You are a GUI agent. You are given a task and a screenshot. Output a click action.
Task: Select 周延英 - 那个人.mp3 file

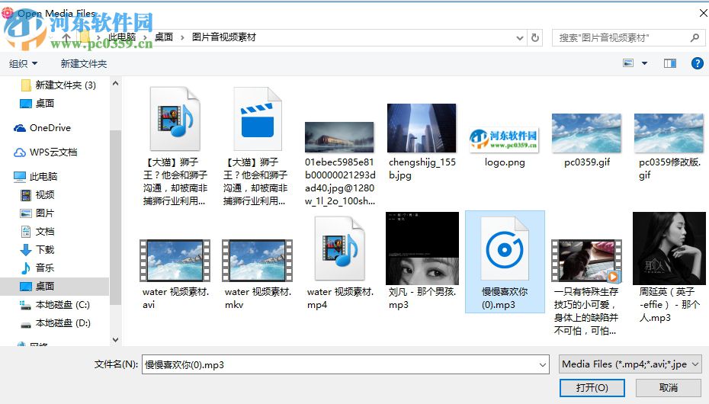click(669, 248)
